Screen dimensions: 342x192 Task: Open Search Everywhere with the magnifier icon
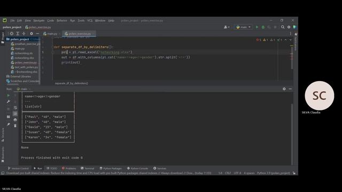(x=283, y=27)
